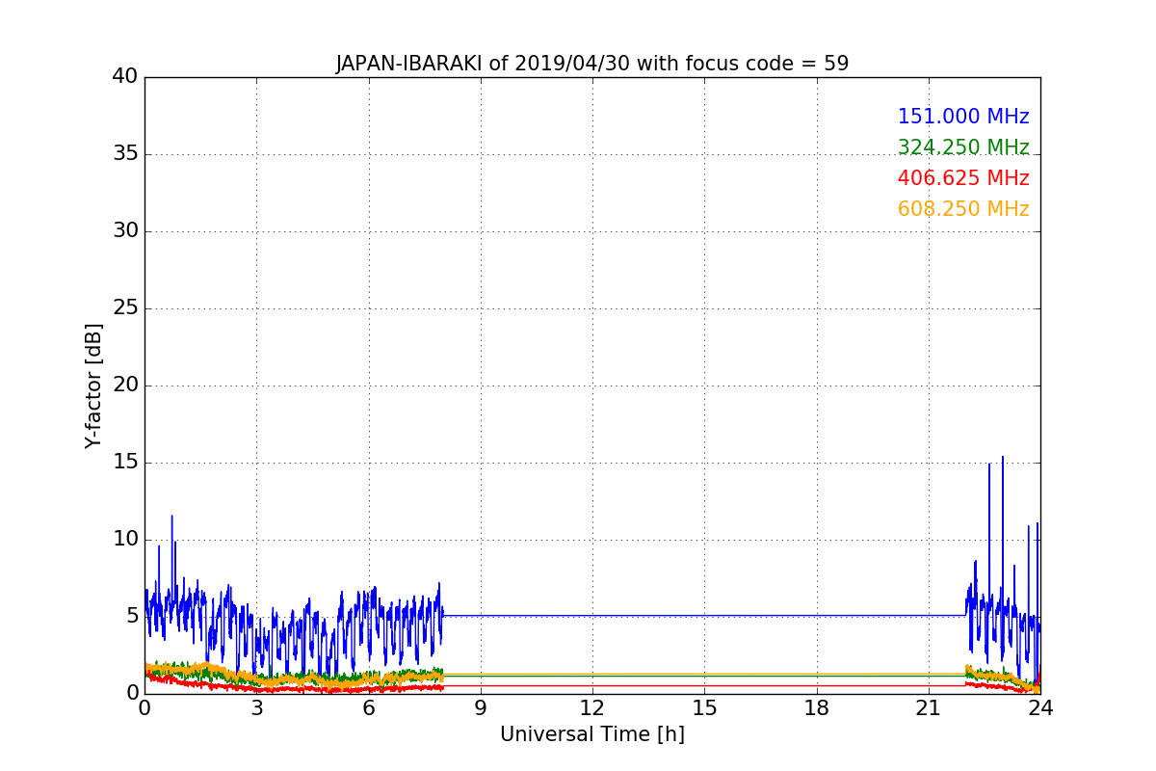Click y-axis tick label 5

coord(131,616)
